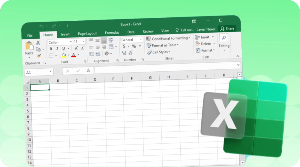Click the Insert Function fx icon

pos(88,70)
